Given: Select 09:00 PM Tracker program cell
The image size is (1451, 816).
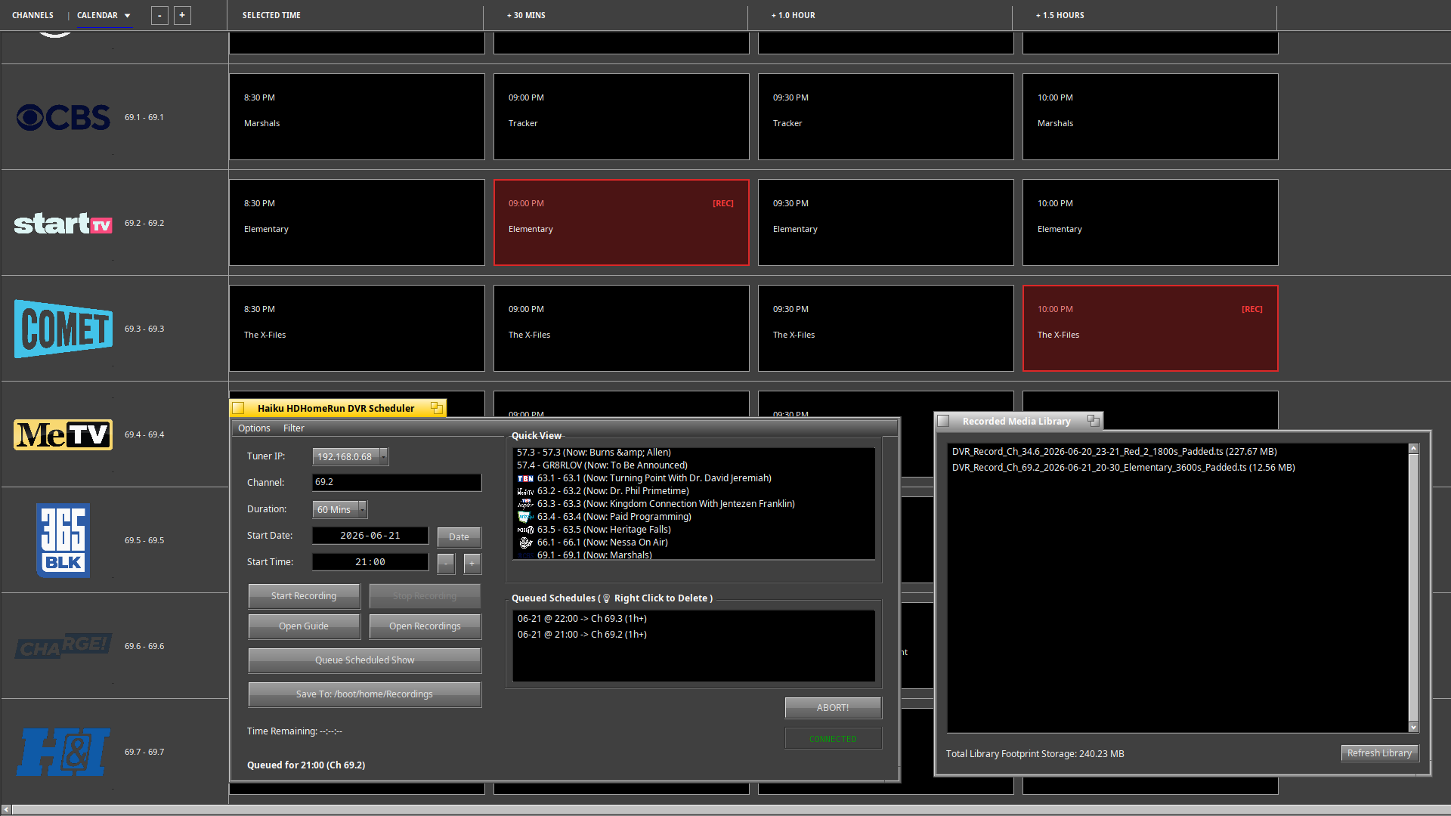Looking at the screenshot, I should coord(621,116).
